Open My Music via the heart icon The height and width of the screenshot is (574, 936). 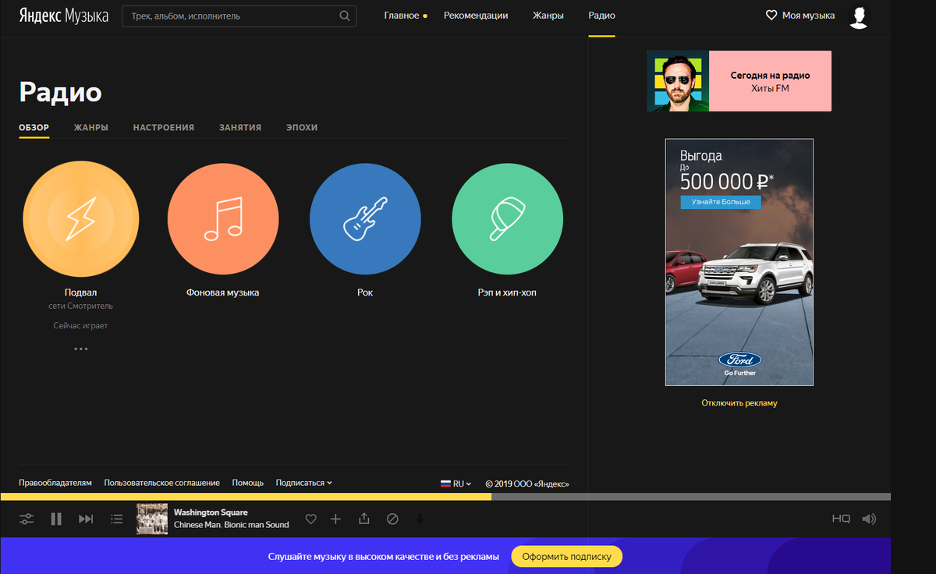(x=771, y=16)
